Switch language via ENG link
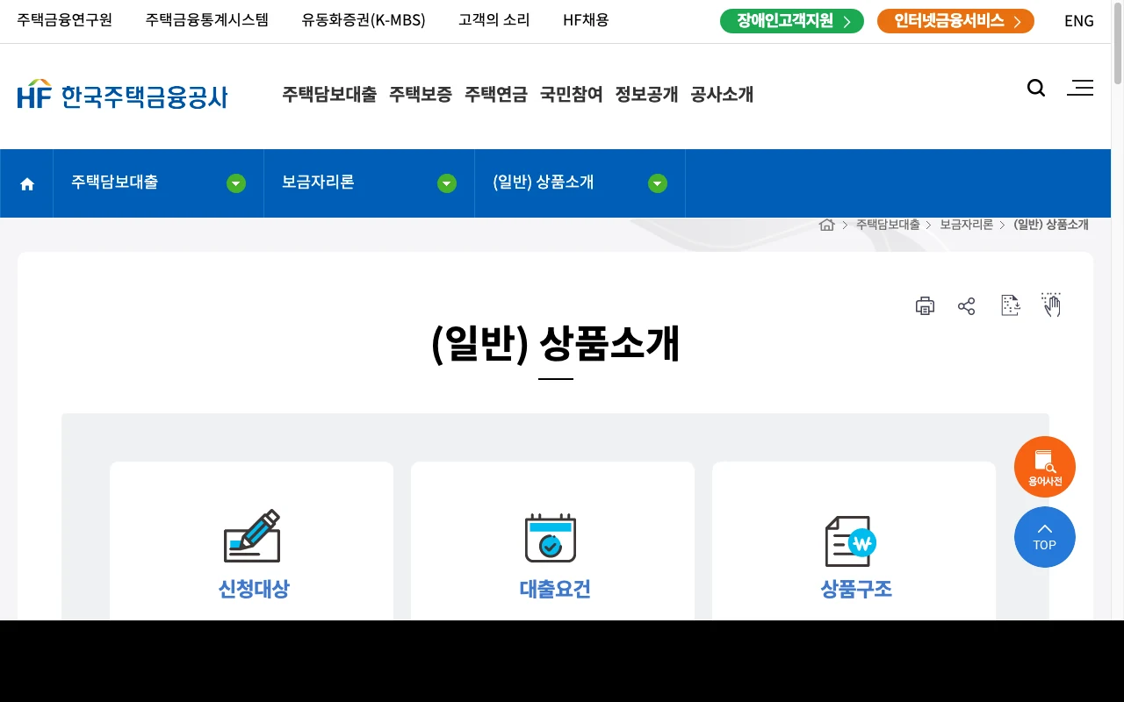The height and width of the screenshot is (702, 1124). click(1079, 21)
